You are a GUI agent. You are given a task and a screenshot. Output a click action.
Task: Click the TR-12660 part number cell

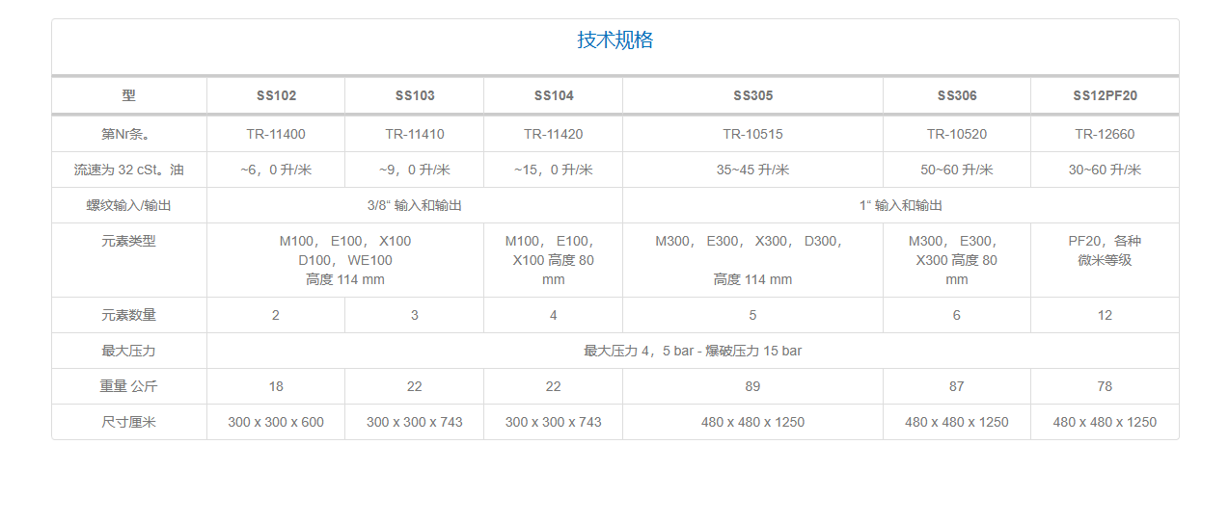[1105, 134]
